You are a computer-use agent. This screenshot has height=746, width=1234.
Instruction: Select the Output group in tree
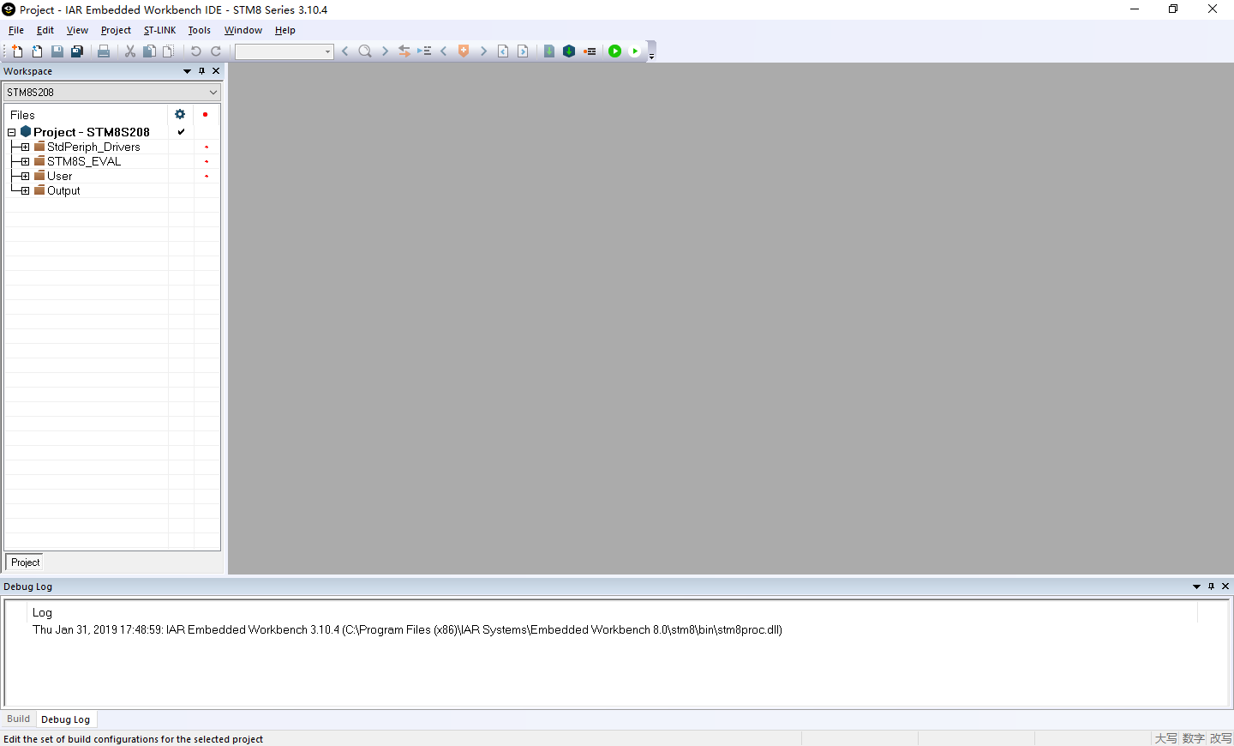pos(63,190)
